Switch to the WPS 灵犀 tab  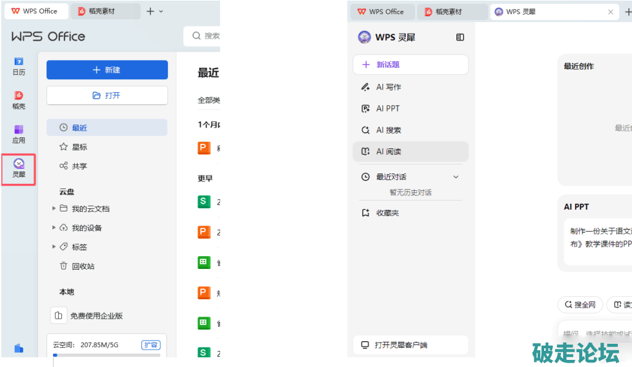[x=547, y=12]
